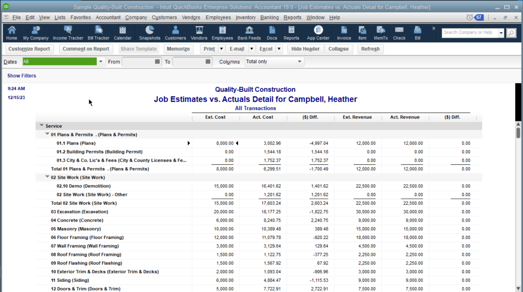Screen dimensions: 523x292
Task: Click vertical scrollbar thumb
Action: (518, 133)
